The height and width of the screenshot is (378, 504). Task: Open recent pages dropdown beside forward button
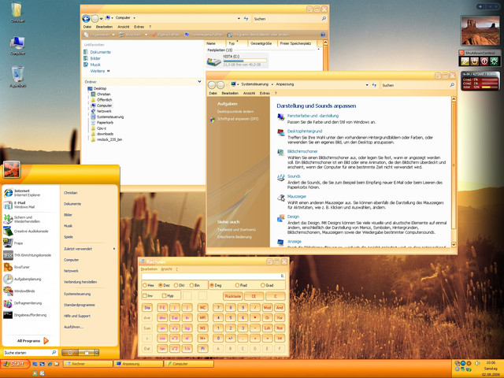tap(101, 19)
